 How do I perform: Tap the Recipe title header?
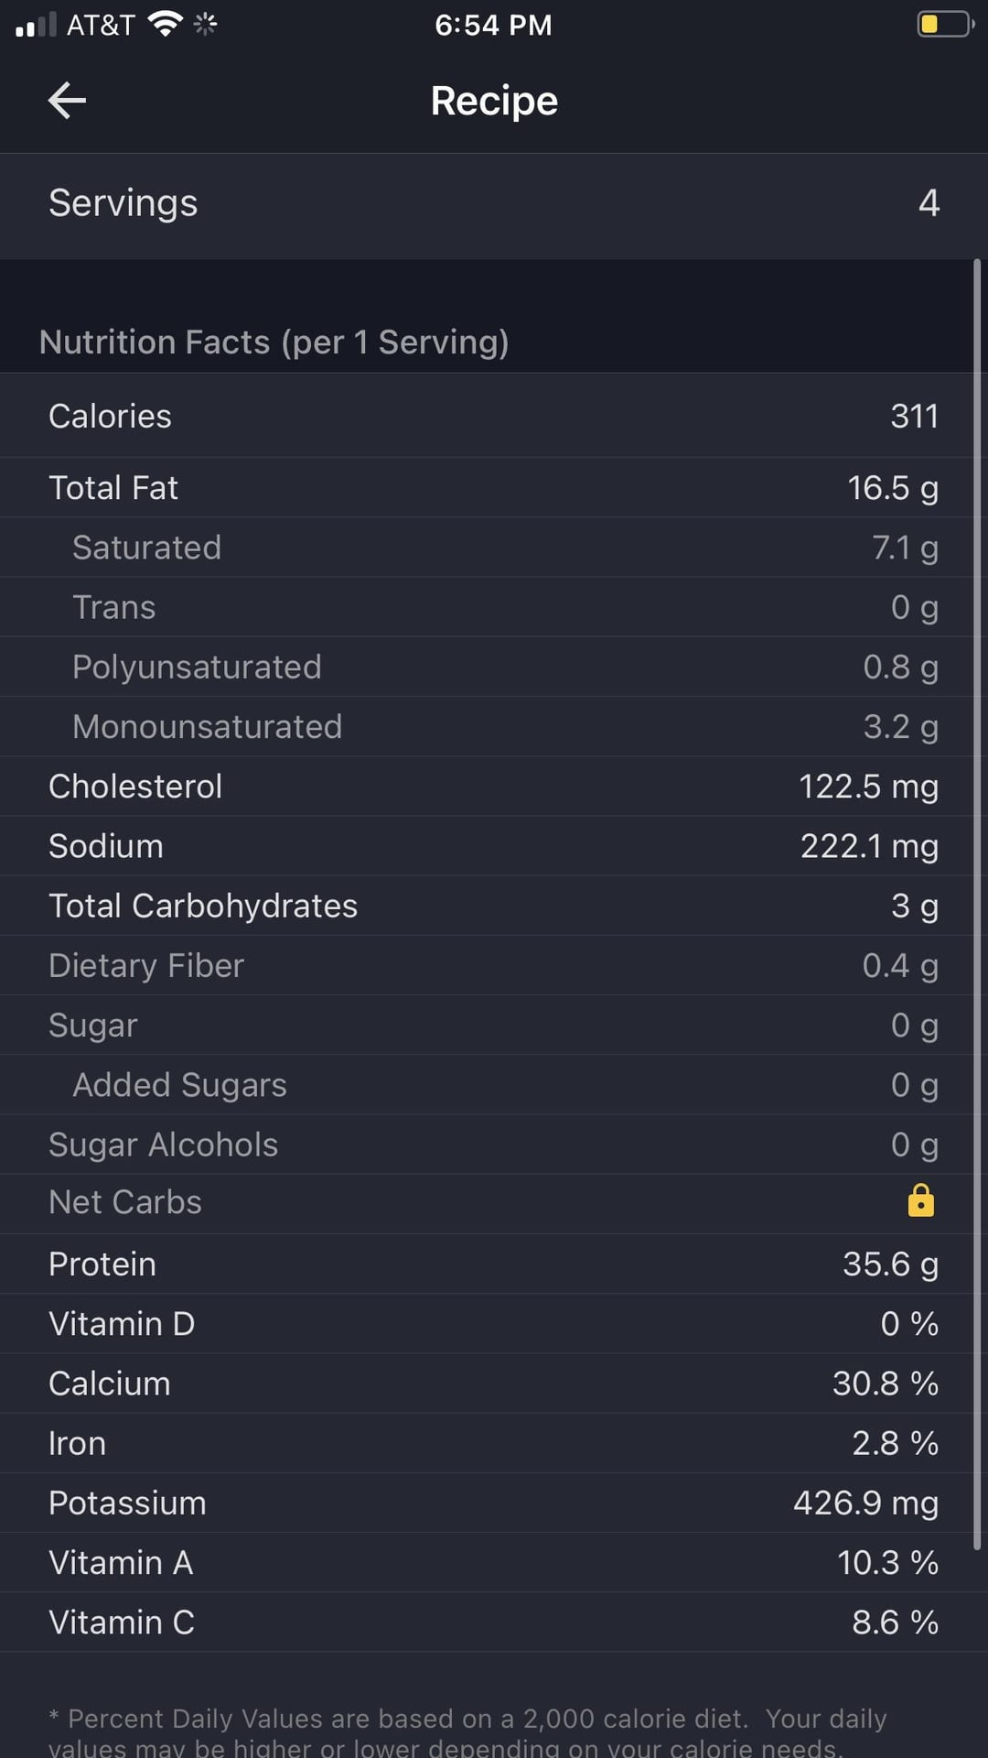494,101
